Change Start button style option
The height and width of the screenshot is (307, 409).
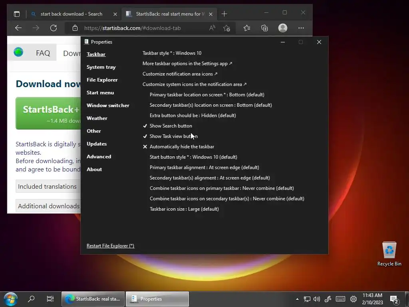click(x=193, y=157)
